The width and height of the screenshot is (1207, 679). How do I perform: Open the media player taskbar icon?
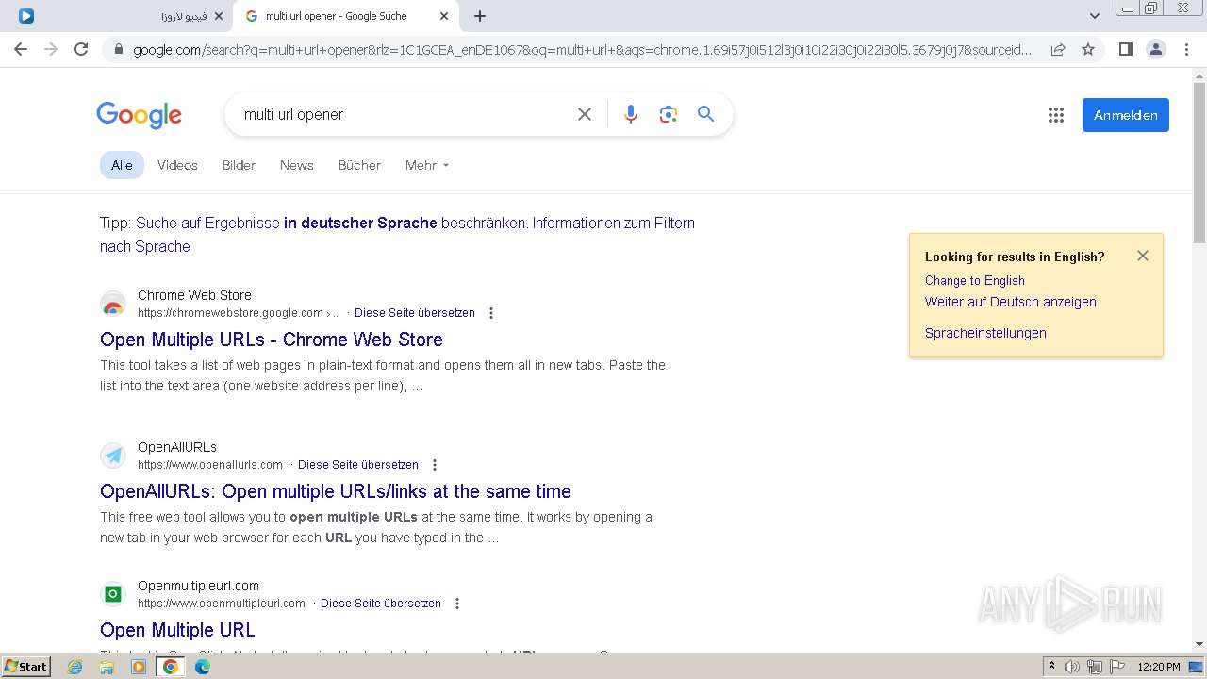(139, 667)
